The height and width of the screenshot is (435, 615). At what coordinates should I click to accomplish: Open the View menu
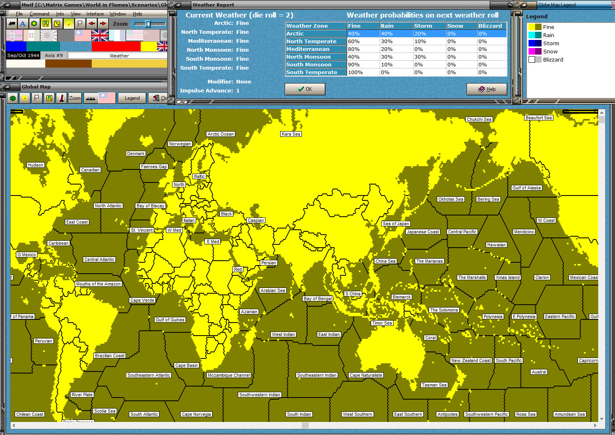(75, 14)
